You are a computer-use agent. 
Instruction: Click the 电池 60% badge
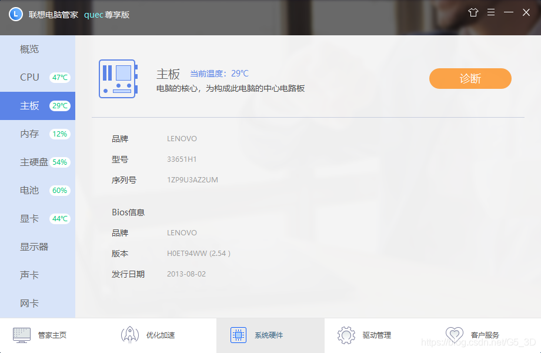[x=60, y=191]
